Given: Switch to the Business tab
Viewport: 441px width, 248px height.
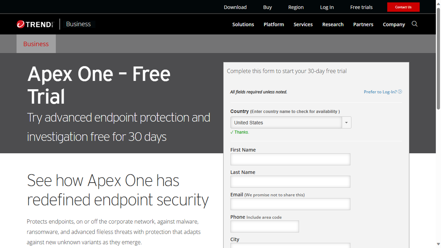Looking at the screenshot, I should pyautogui.click(x=36, y=43).
